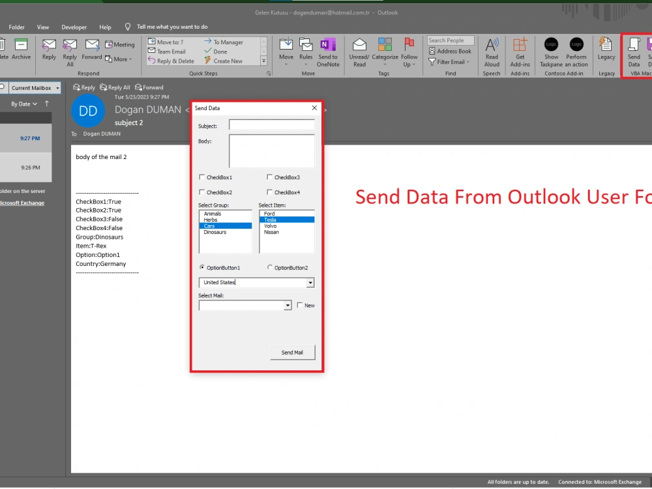Open the United States country dropdown
Image resolution: width=652 pixels, height=489 pixels.
310,282
